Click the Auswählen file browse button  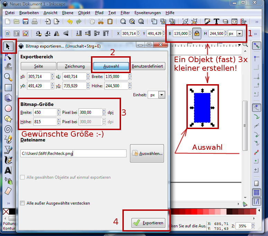[x=147, y=154]
